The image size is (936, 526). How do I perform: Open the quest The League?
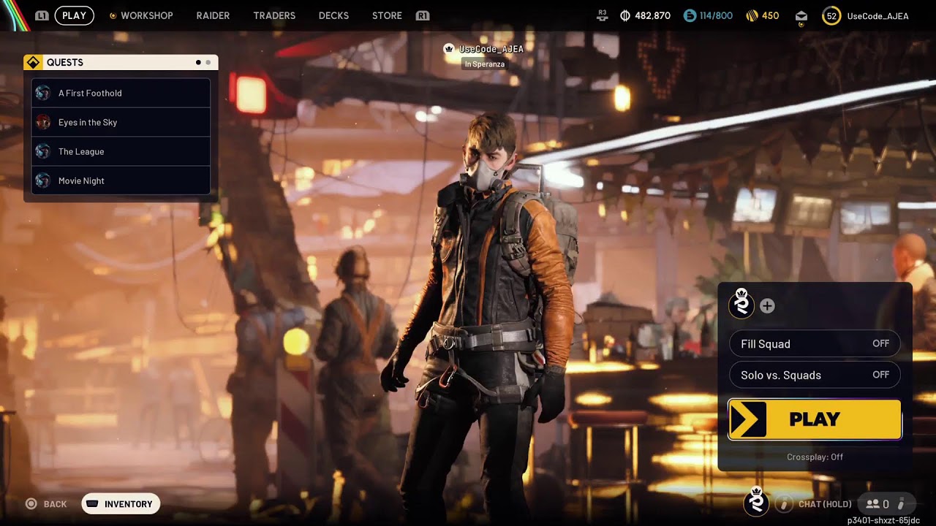click(121, 151)
